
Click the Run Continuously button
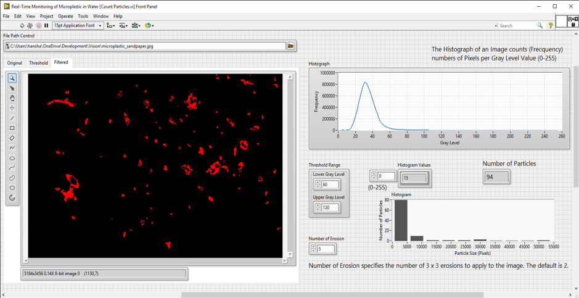30,25
